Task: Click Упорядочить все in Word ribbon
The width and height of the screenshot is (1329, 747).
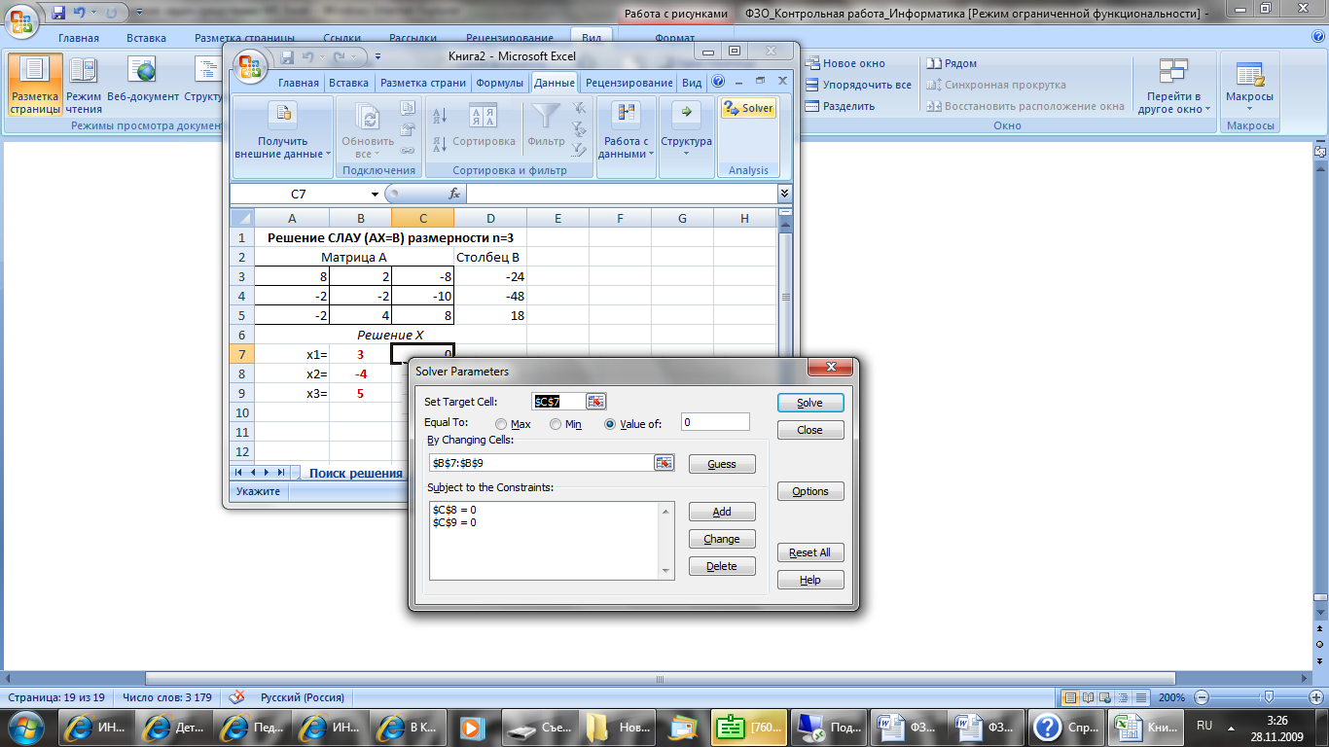Action: pos(858,85)
